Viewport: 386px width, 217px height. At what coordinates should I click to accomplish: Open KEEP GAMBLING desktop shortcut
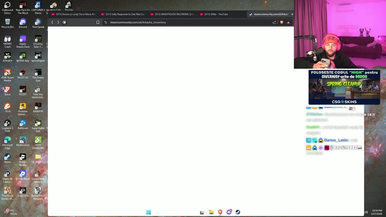(38, 143)
